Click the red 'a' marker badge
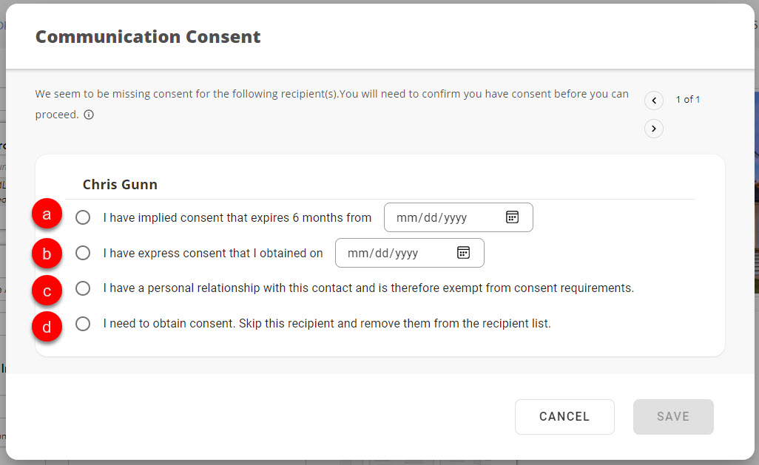The image size is (759, 465). (47, 215)
